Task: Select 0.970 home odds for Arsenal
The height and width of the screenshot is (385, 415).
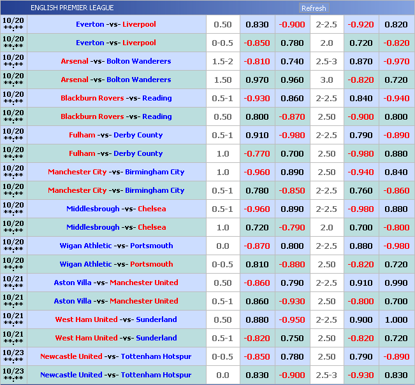Action: coord(257,80)
